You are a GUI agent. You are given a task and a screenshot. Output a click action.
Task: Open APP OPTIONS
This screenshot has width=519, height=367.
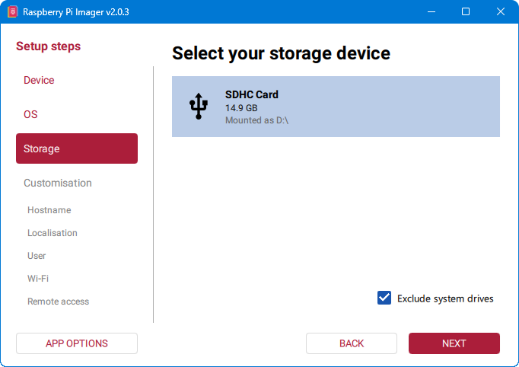(x=76, y=343)
